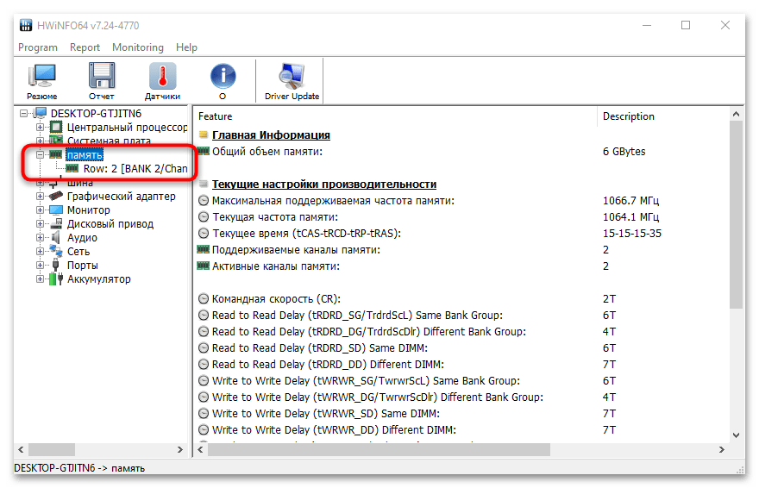Click the память memory module icon

pos(56,155)
